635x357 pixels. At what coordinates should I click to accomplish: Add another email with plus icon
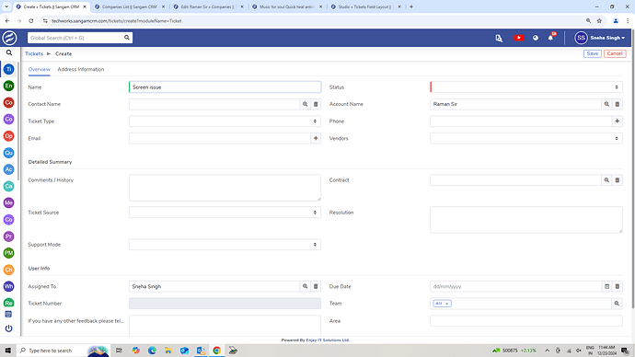tap(316, 138)
